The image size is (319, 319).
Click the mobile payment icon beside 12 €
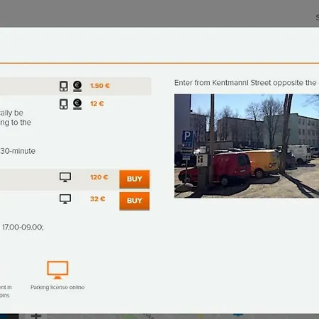click(x=63, y=104)
